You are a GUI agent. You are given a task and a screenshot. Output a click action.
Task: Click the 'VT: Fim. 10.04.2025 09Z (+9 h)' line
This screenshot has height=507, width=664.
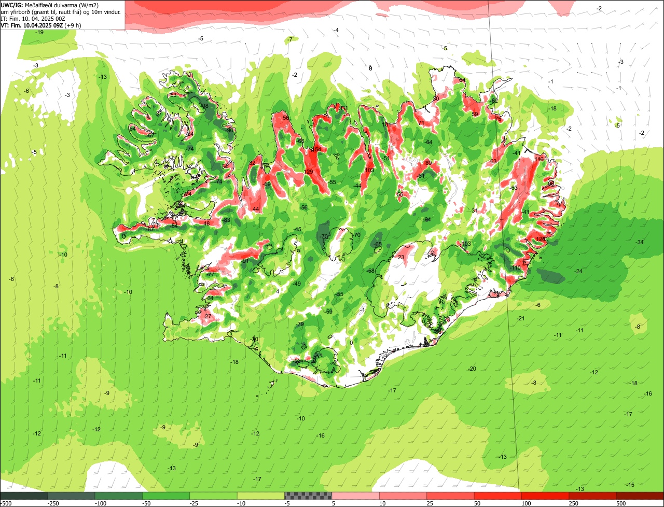(40, 25)
